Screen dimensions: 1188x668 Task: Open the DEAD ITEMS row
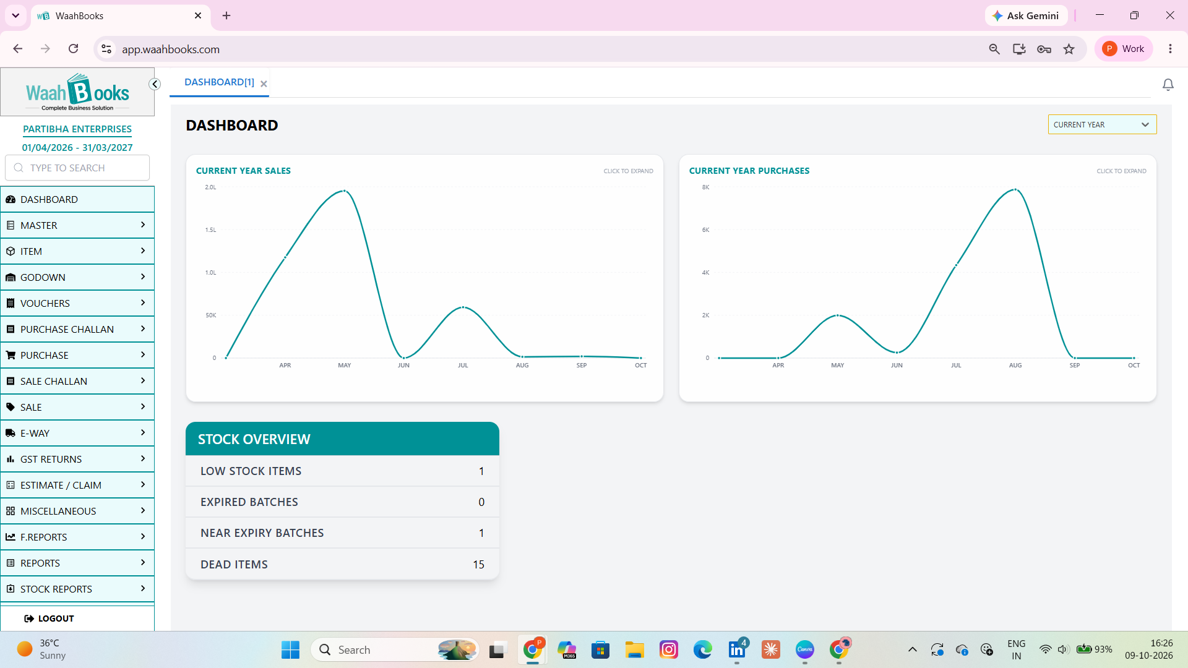click(342, 564)
